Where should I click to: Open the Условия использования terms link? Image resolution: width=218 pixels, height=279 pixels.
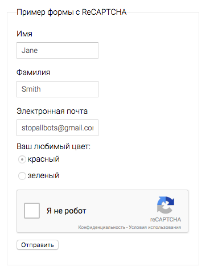coord(155,227)
